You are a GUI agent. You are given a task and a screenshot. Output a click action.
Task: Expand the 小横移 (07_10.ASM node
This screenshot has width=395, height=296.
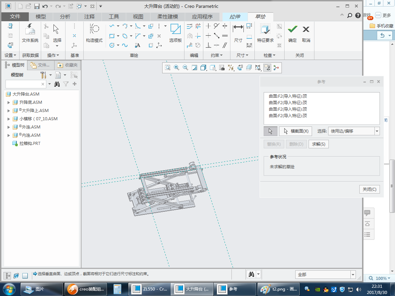coord(9,119)
